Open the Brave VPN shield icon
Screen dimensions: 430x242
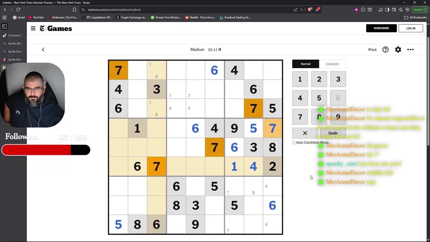[407, 10]
